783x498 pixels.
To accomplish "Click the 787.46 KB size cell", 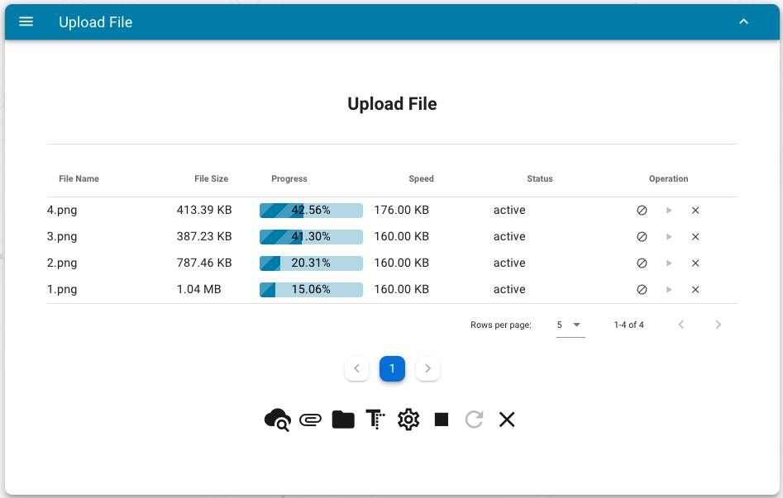I will [204, 263].
